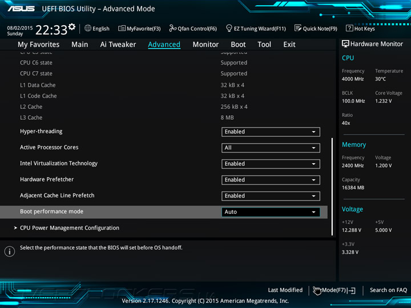Open the Boot performance mode dropdown
Screen dimensions: 411x308
(271, 212)
